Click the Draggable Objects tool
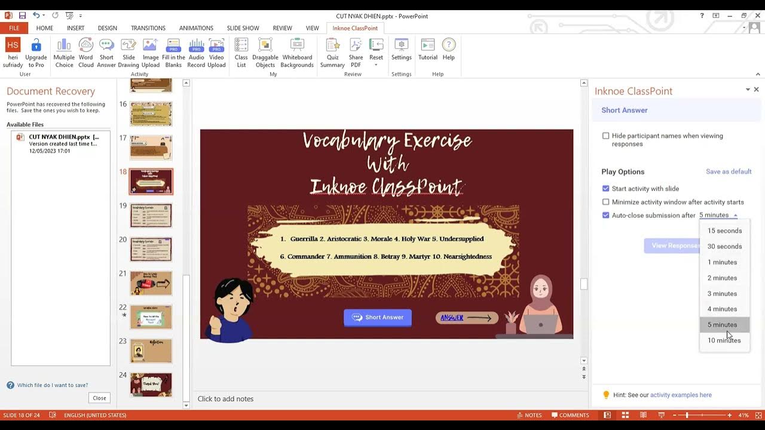 point(265,53)
